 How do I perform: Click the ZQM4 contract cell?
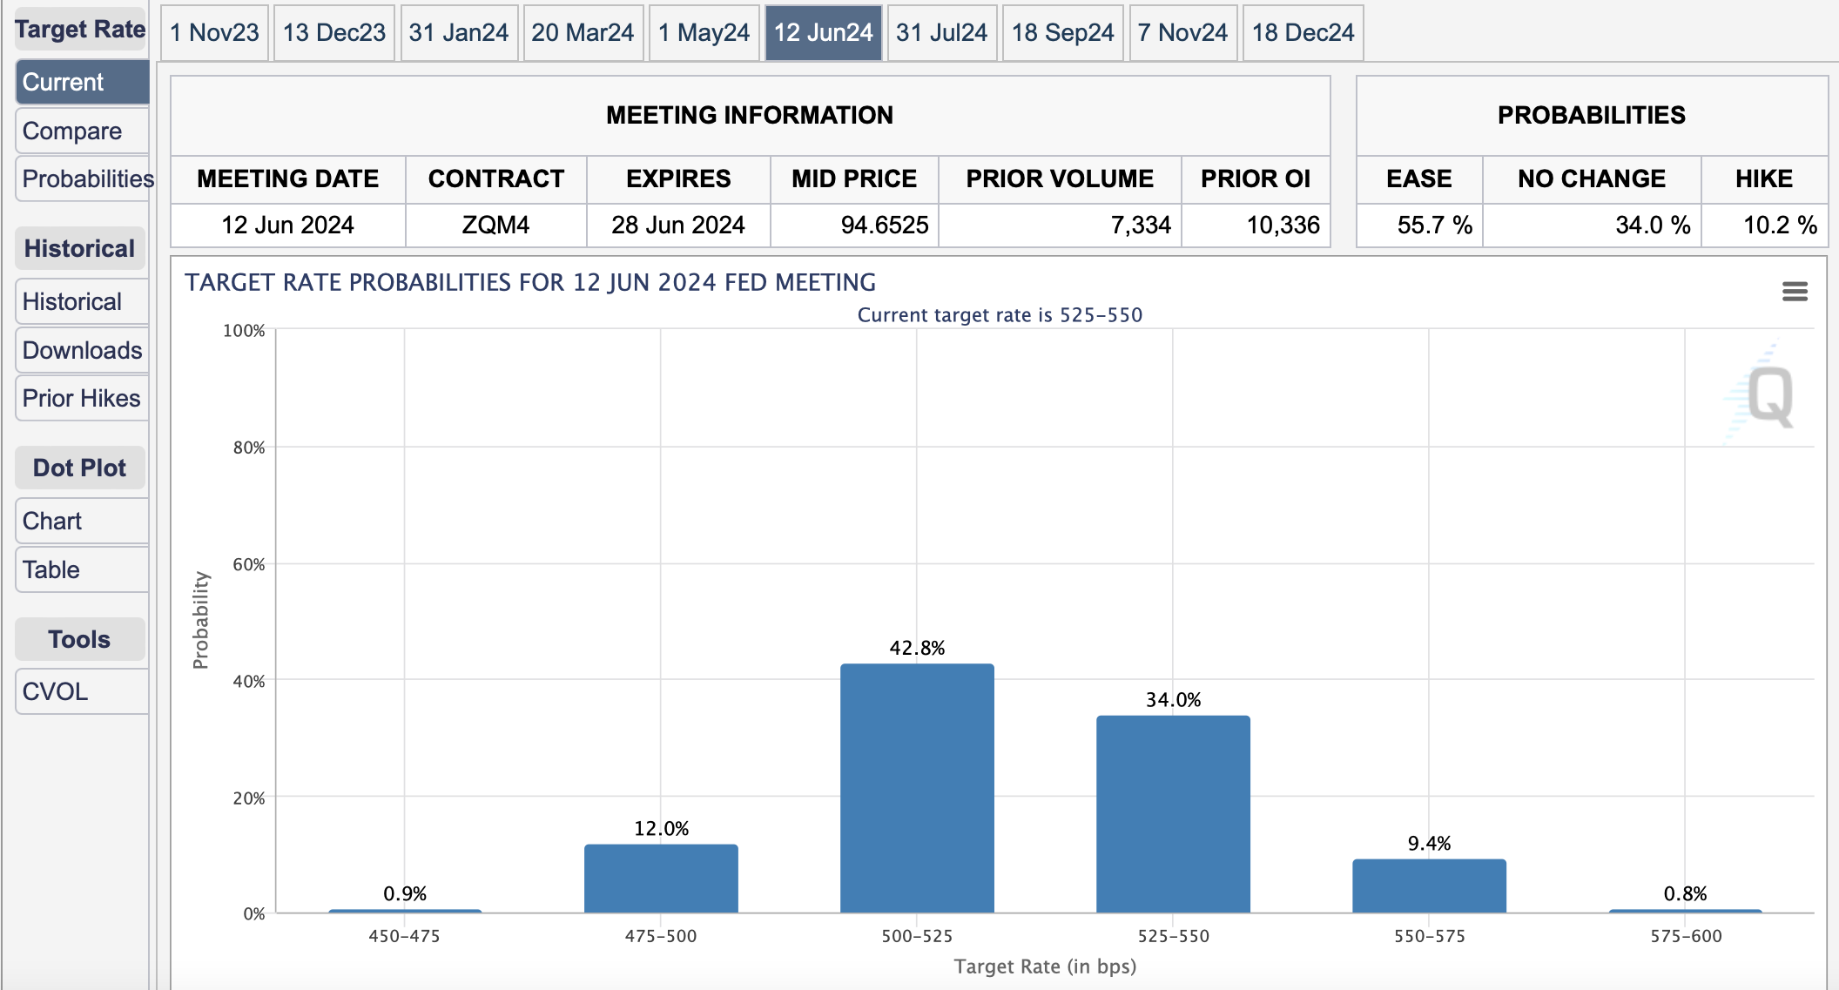point(496,226)
